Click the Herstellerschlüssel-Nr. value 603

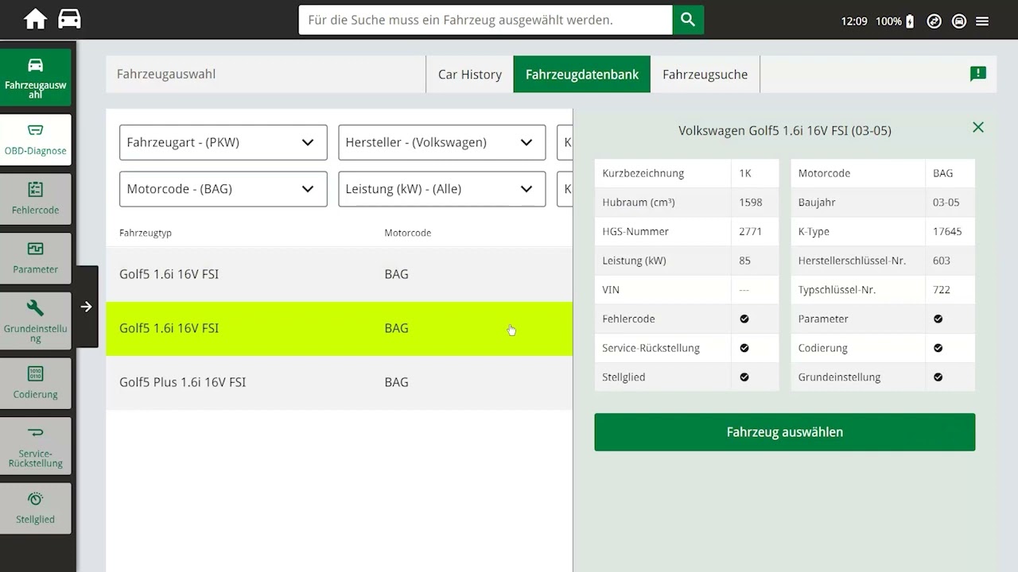[x=942, y=261]
